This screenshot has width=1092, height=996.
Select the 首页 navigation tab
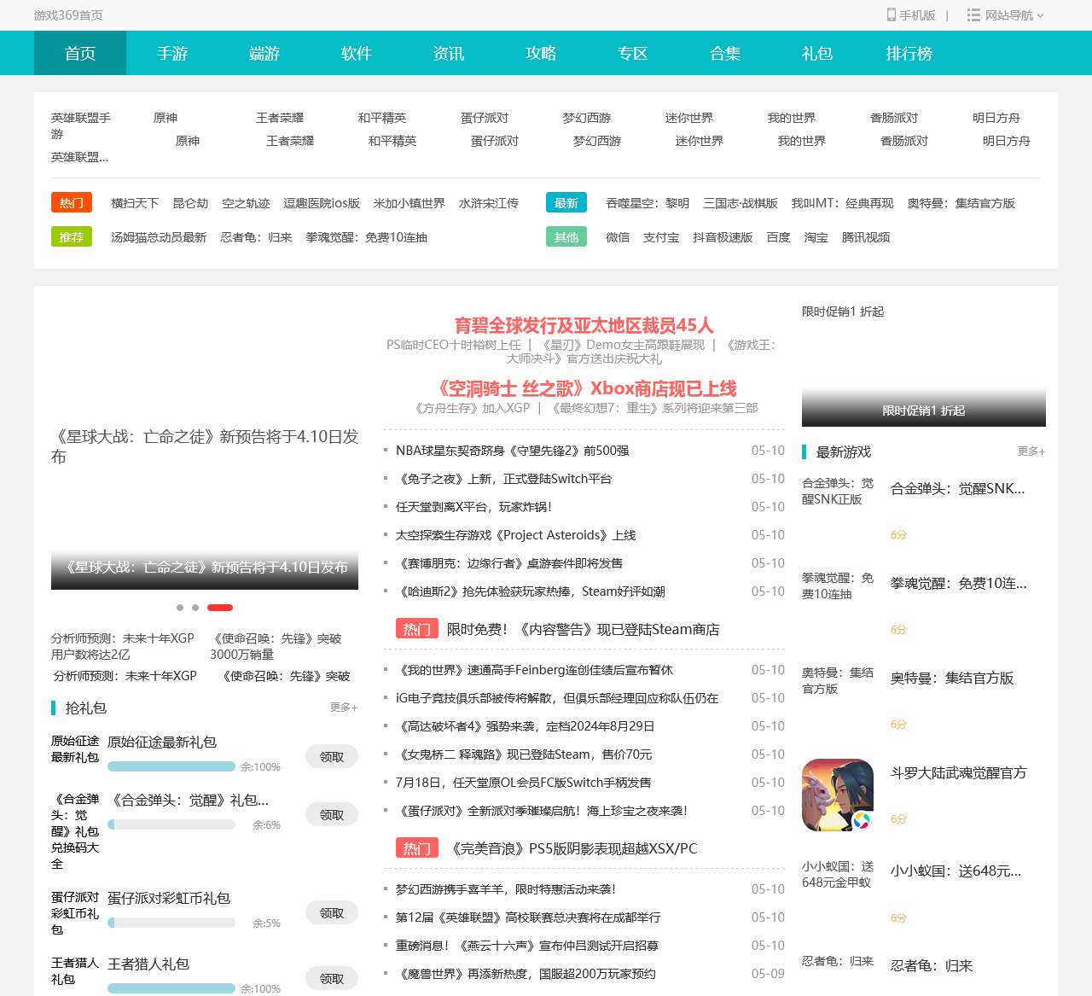(80, 53)
